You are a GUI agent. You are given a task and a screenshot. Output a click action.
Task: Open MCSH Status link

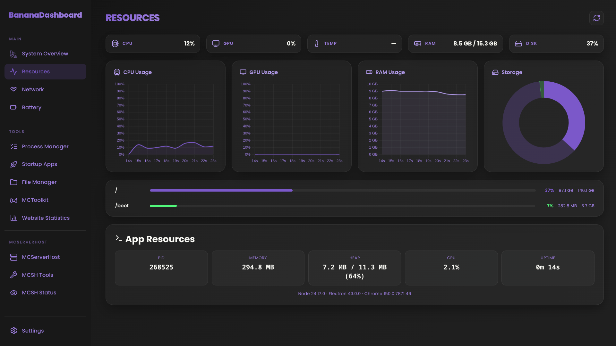coord(45,293)
